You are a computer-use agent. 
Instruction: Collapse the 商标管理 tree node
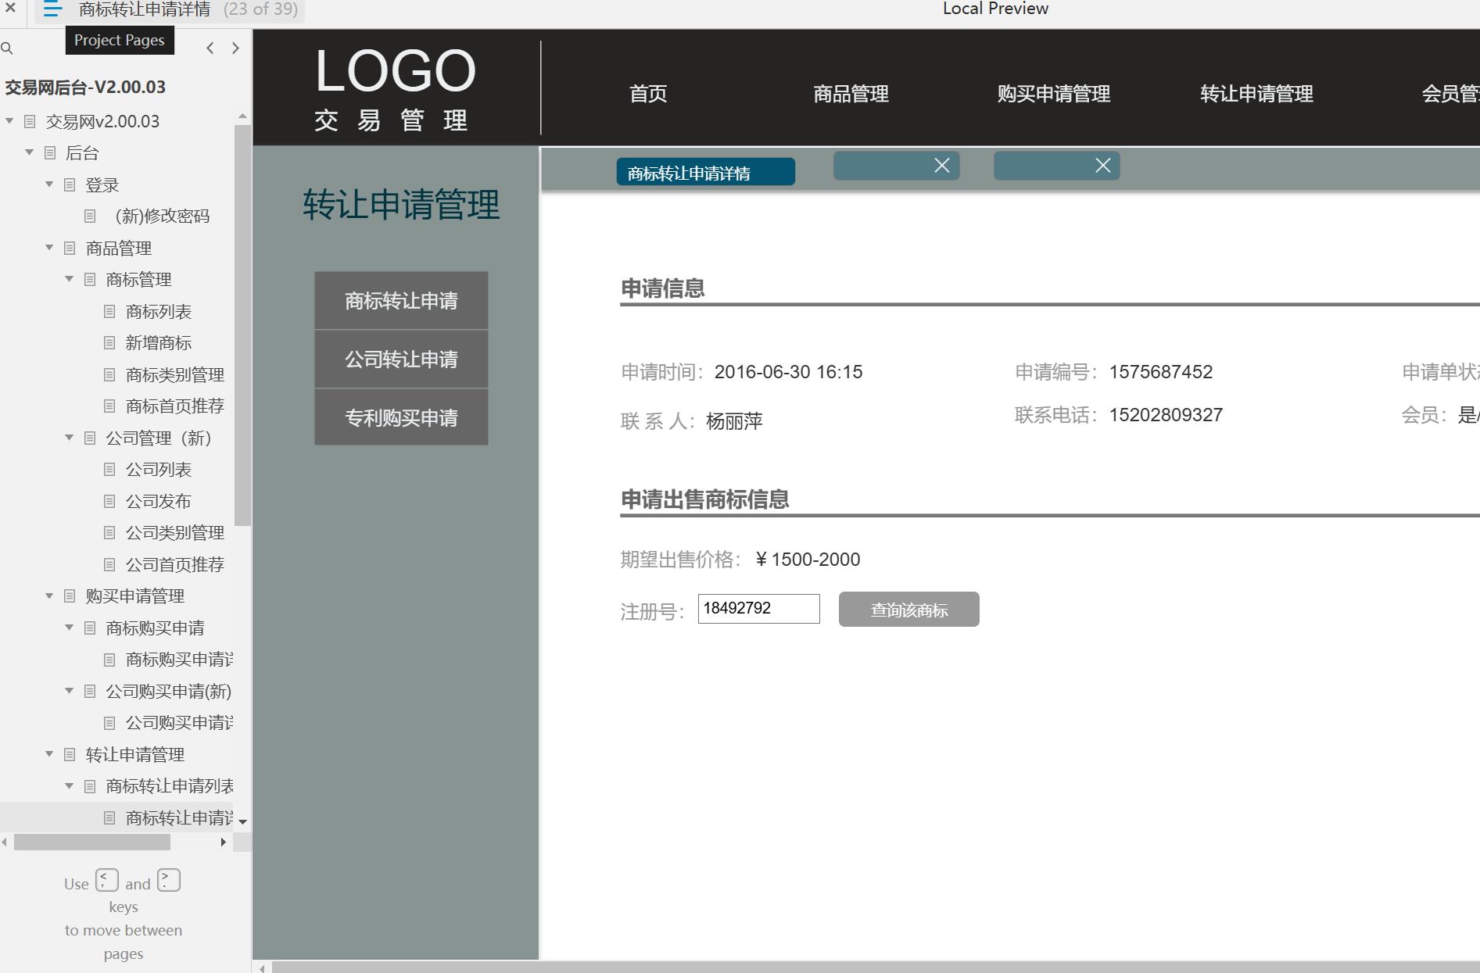(69, 279)
